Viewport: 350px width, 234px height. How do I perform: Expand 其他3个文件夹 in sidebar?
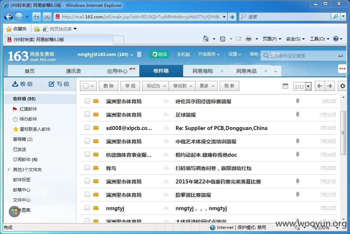click(9, 170)
